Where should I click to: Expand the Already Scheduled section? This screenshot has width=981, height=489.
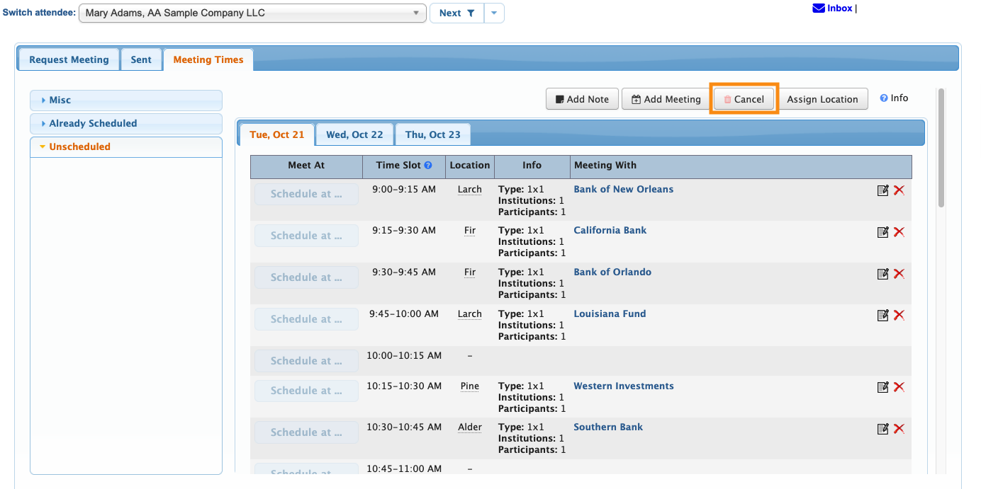tap(126, 124)
